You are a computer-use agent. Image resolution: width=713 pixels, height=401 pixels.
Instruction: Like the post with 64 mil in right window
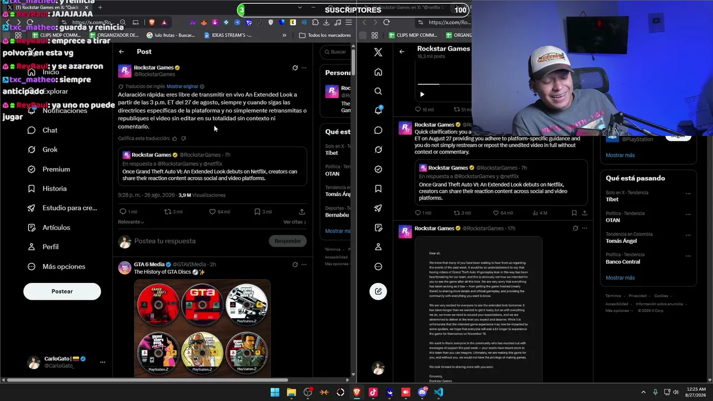[x=503, y=213]
